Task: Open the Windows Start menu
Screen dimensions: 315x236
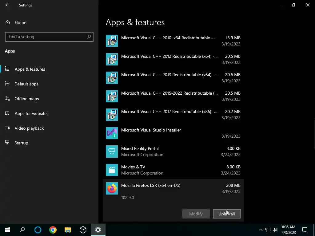Action: pyautogui.click(x=7, y=230)
